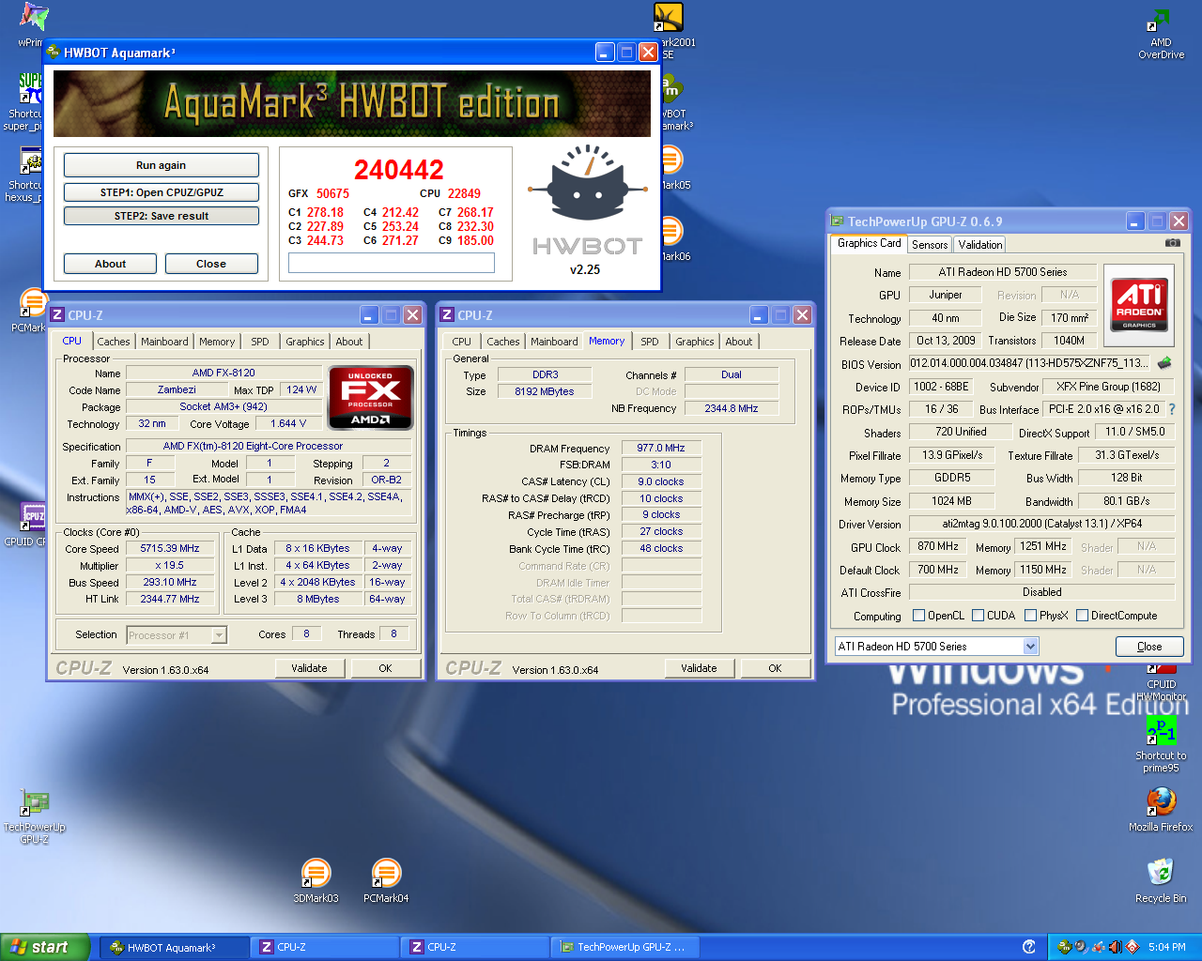Open the SPD tab in right CPU-Z
1202x961 pixels.
tap(650, 342)
